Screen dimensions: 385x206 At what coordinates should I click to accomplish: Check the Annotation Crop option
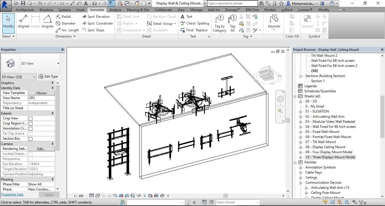(31, 128)
